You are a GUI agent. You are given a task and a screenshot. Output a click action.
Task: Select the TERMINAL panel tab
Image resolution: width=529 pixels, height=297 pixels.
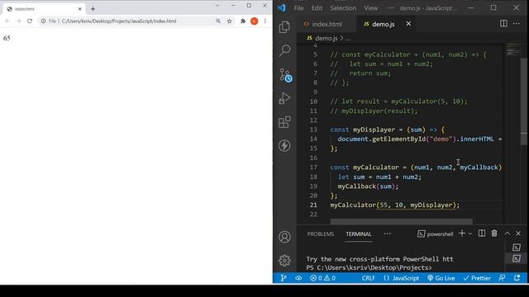coord(359,233)
